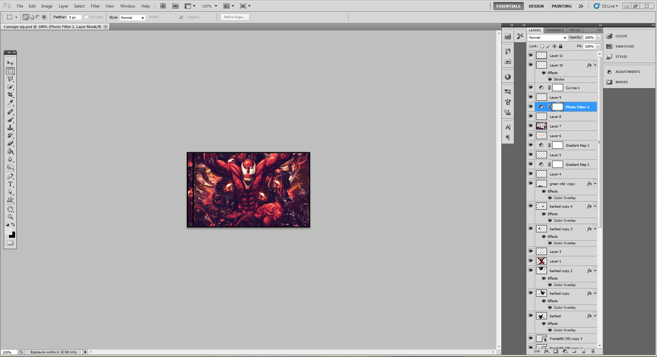Toggle Quick Mask mode
Image resolution: width=657 pixels, height=357 pixels.
click(x=10, y=243)
